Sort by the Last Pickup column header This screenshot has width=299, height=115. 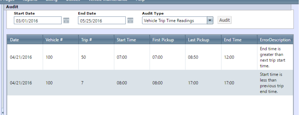coord(203,40)
